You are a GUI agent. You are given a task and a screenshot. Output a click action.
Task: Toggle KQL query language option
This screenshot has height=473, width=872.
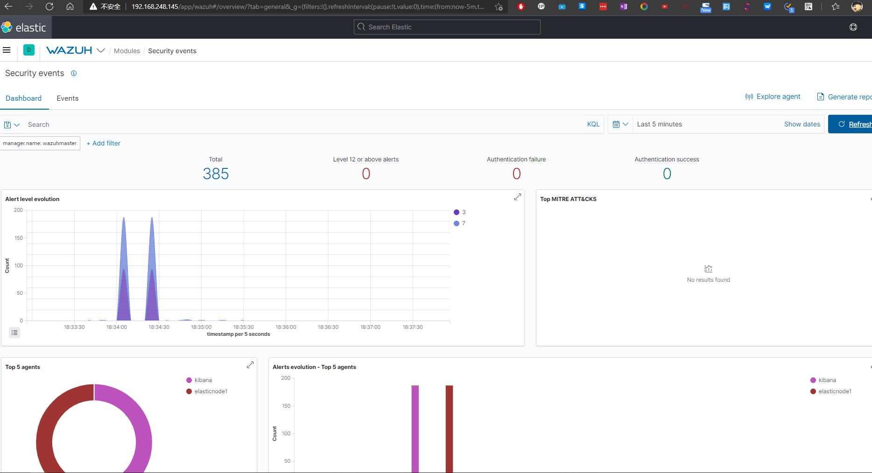(x=593, y=124)
